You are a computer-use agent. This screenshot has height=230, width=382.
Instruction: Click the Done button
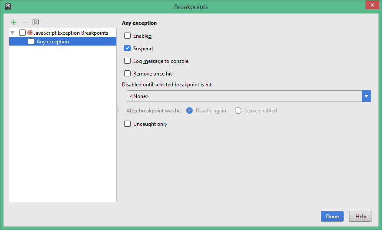click(332, 217)
